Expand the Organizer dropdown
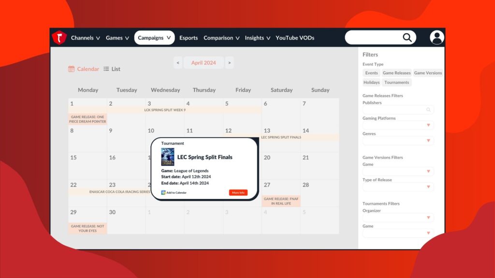 pos(398,218)
